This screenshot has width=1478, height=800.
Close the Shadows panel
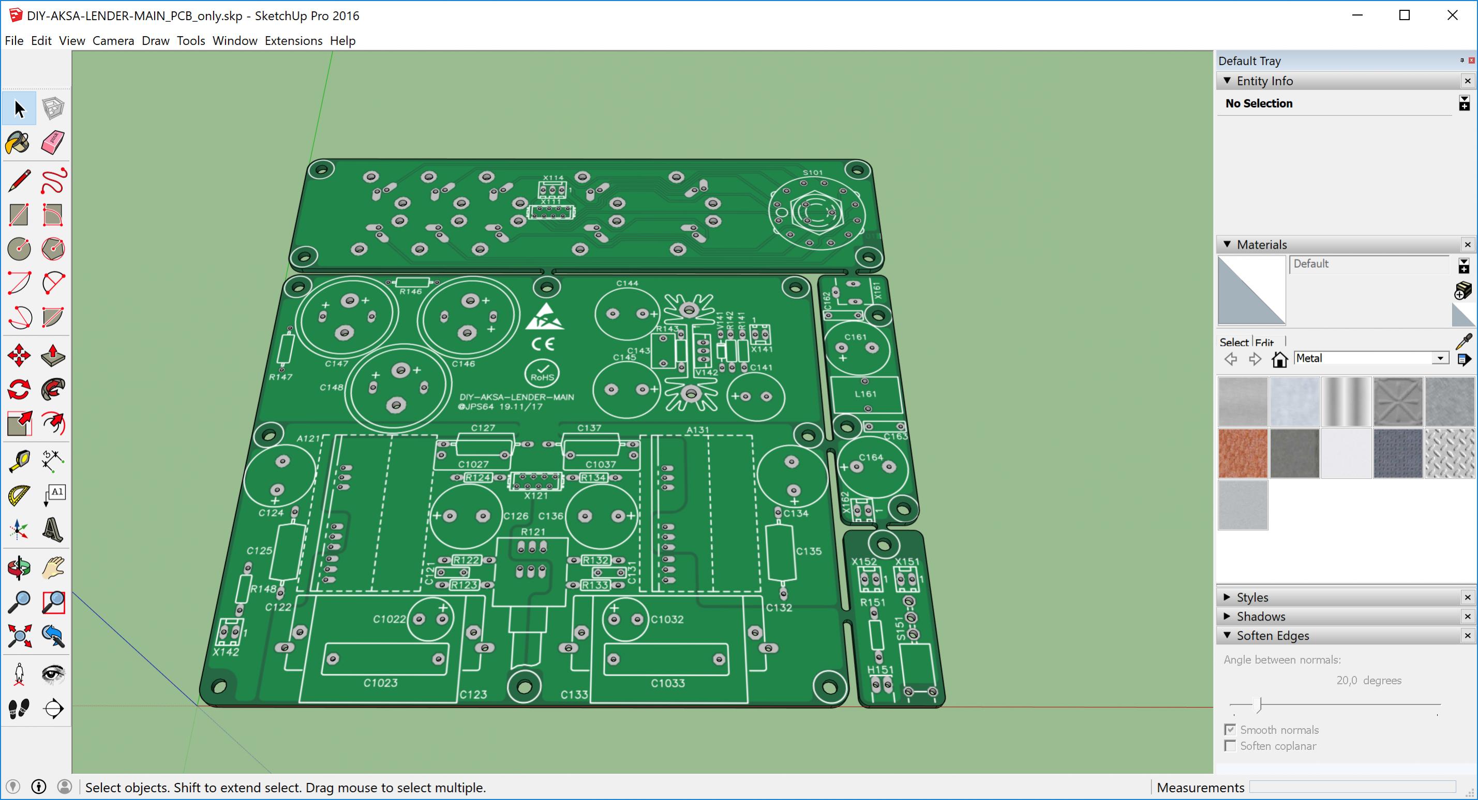point(1467,616)
